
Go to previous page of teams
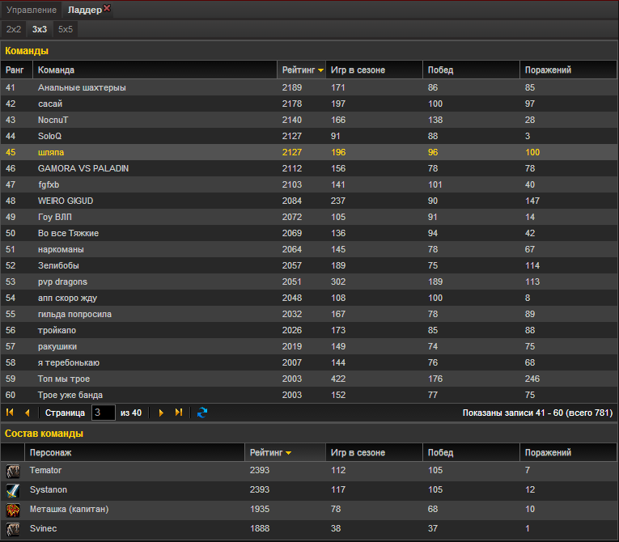point(27,413)
